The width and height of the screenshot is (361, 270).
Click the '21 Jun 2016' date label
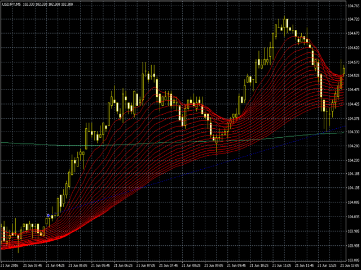coord(10,265)
